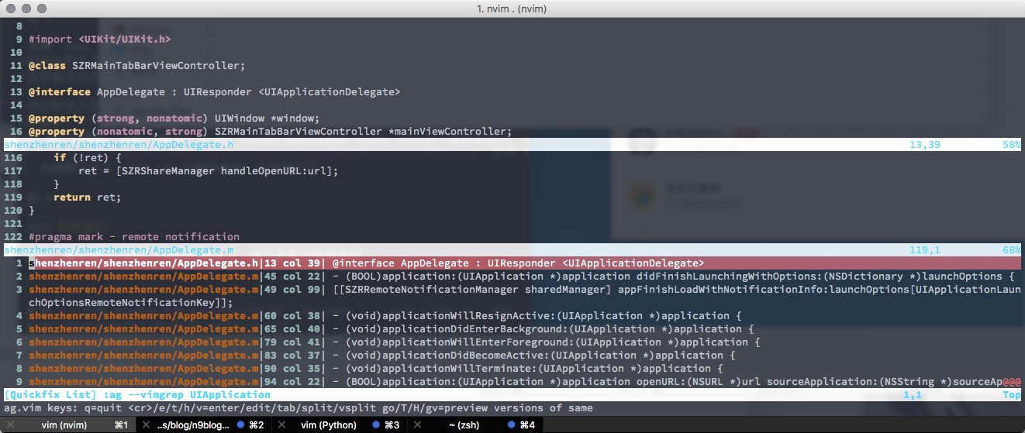This screenshot has height=433, width=1025.
Task: Select quickfix entry 2 didFinishLaunchingWithOptions
Action: [512, 277]
